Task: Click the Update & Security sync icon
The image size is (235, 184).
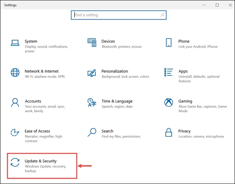Action: [15, 162]
